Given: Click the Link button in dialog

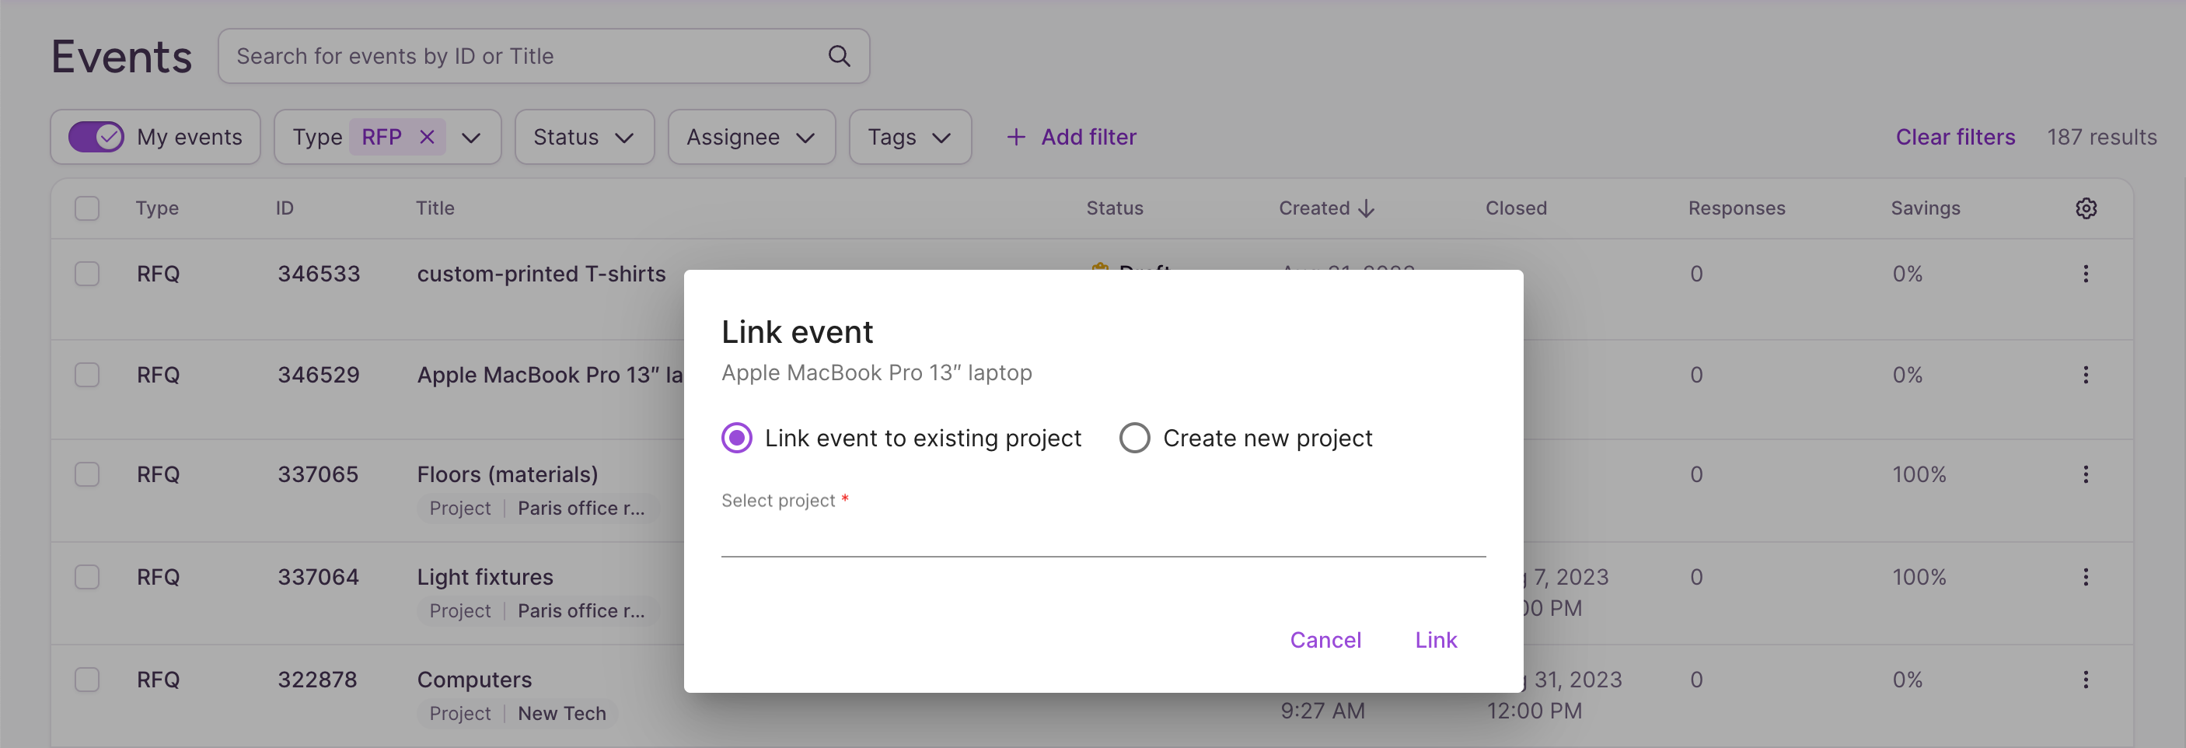Looking at the screenshot, I should (x=1435, y=640).
